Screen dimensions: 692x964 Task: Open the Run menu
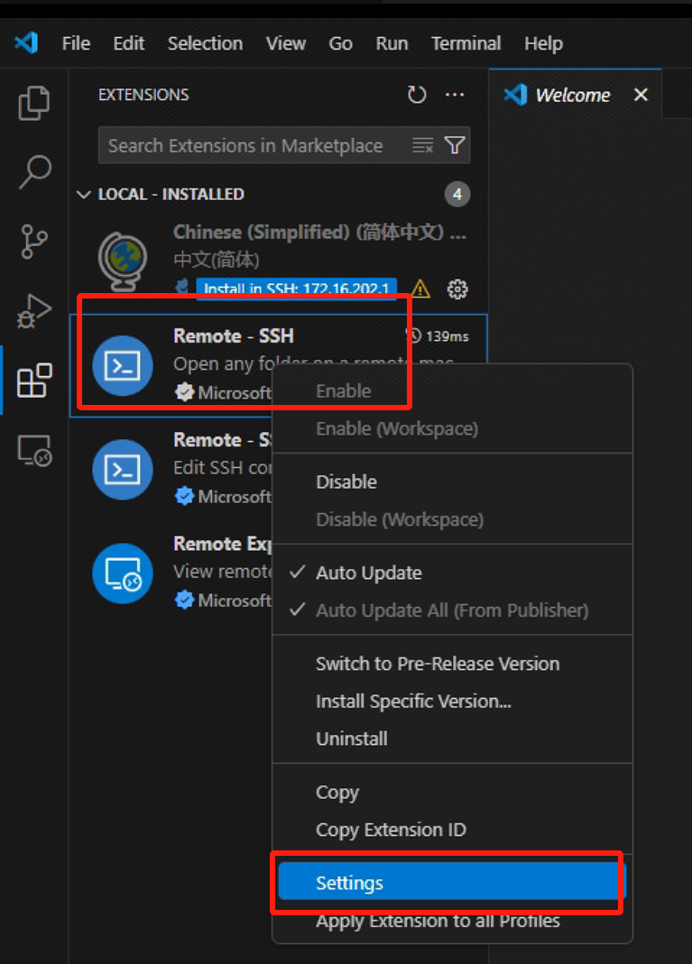[x=392, y=43]
